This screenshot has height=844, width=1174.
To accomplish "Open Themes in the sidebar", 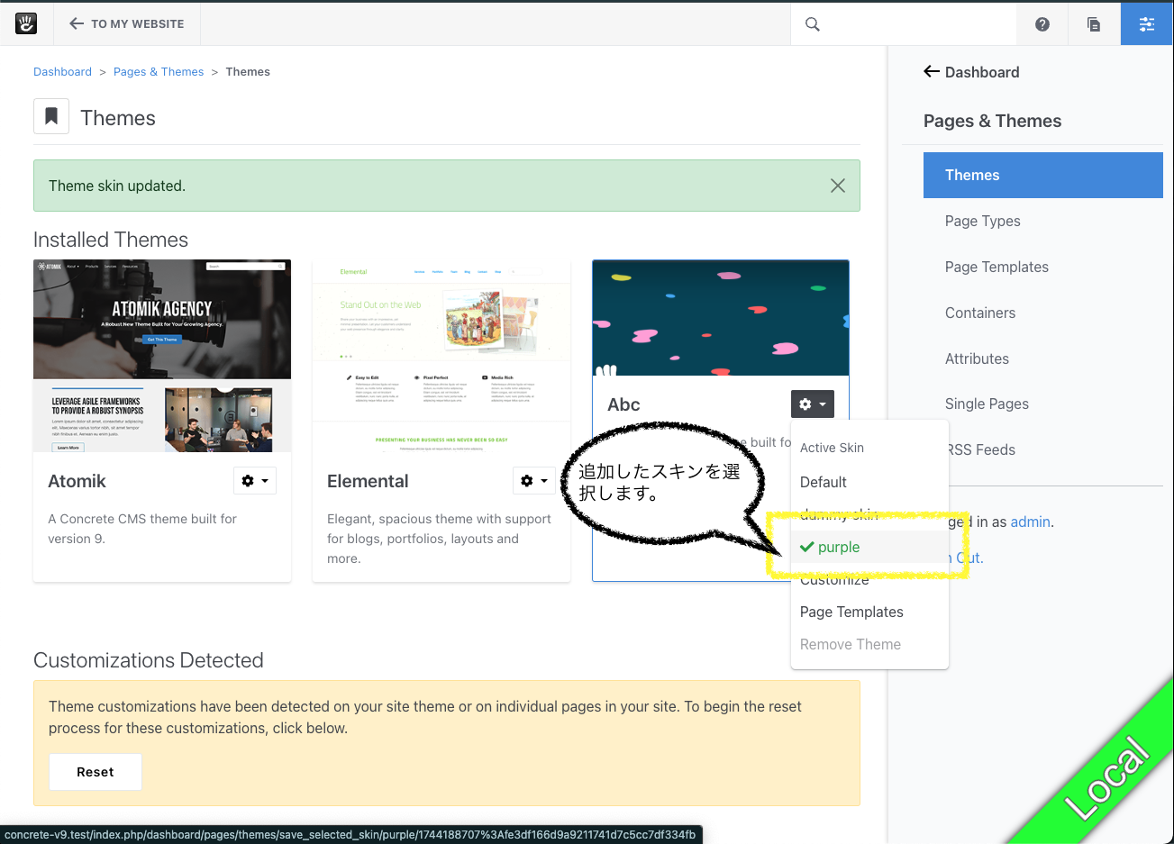I will (1043, 175).
